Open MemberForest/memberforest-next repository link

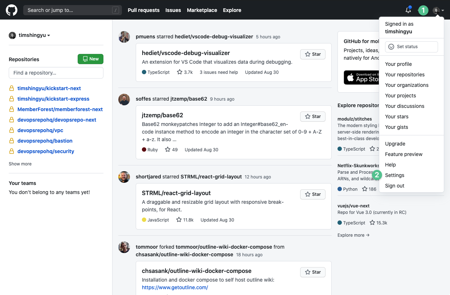coord(60,109)
